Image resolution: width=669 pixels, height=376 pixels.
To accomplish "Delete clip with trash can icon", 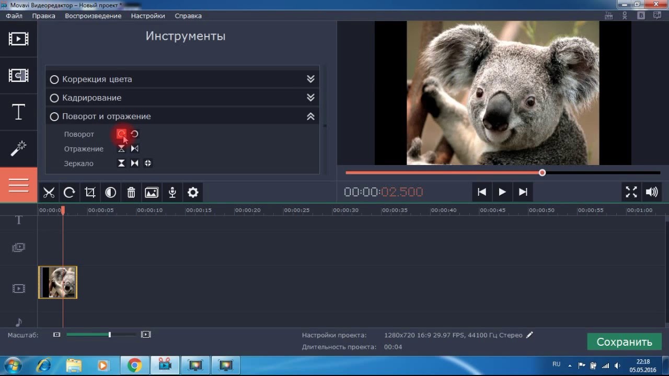I will point(131,193).
